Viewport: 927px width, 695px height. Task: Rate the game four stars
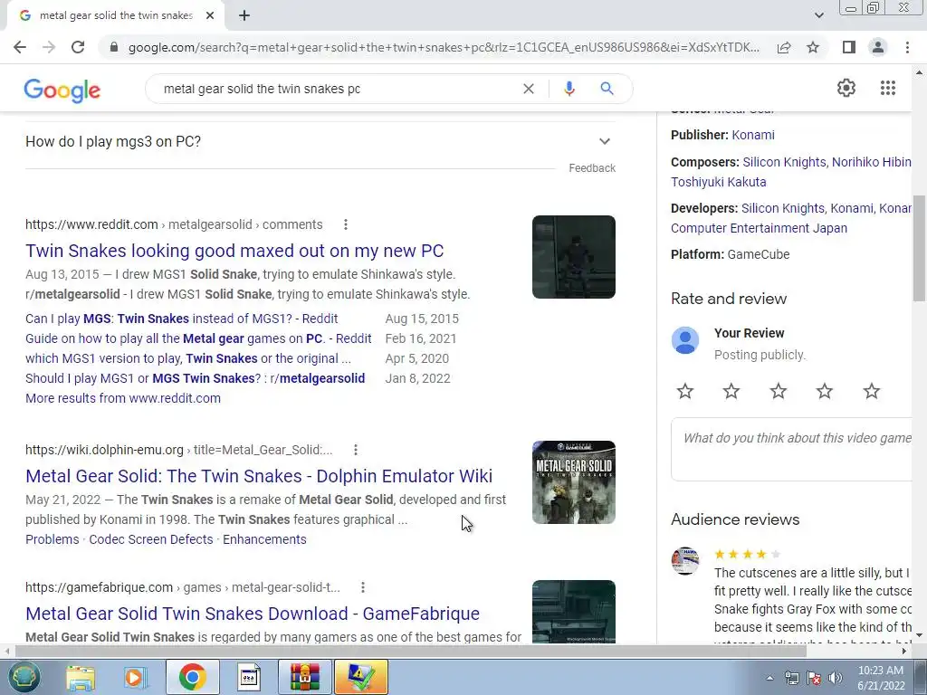pos(824,391)
